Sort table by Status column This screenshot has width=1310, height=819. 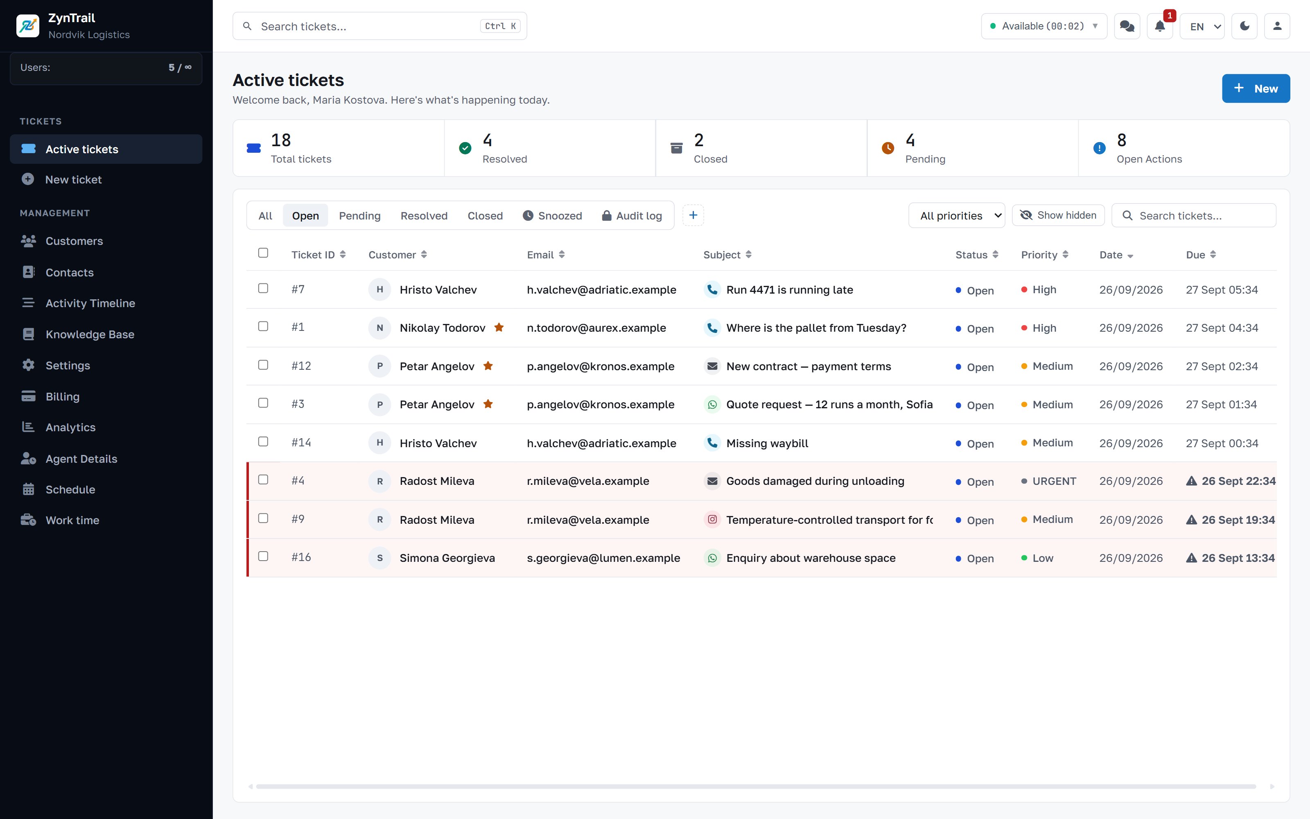[976, 255]
